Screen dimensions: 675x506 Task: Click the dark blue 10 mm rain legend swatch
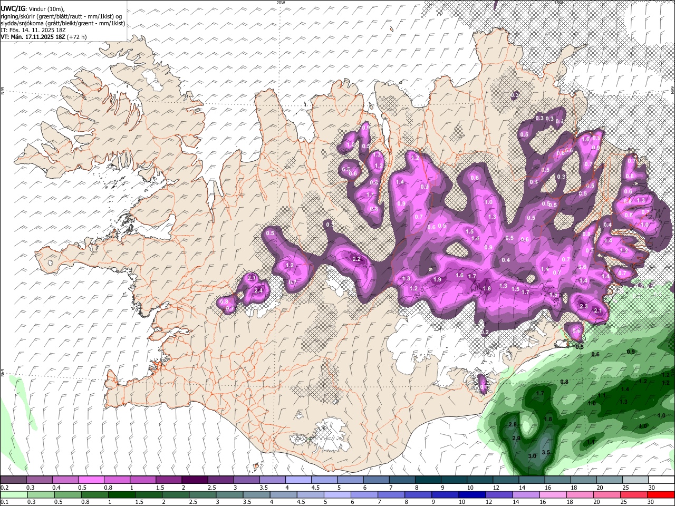[x=471, y=494]
